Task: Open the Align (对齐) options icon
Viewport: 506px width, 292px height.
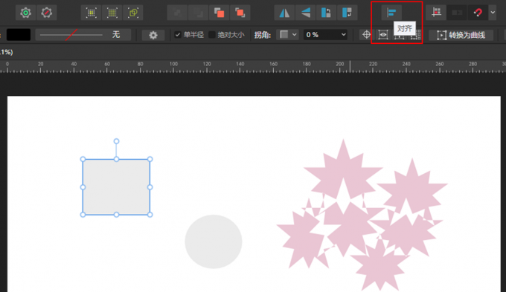Action: (x=391, y=13)
